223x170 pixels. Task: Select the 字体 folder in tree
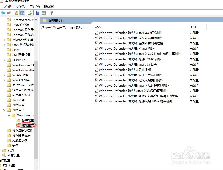click(x=13, y=145)
